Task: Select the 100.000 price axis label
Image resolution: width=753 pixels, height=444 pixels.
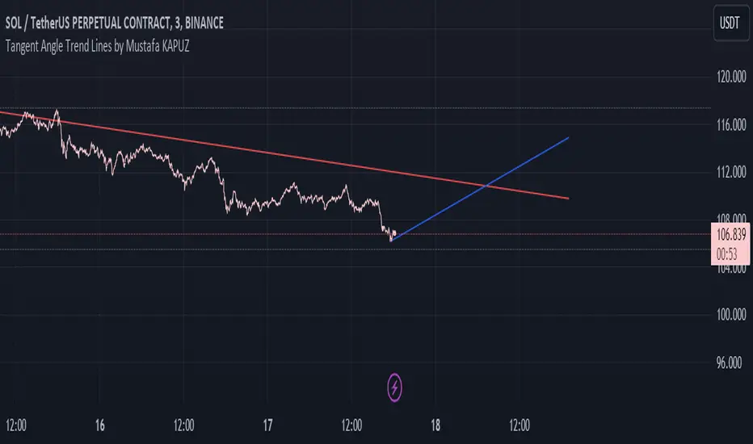Action: (731, 315)
